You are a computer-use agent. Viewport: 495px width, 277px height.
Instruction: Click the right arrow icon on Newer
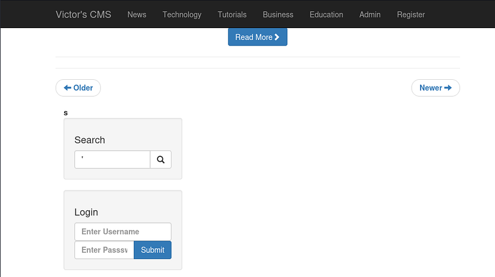(x=448, y=88)
